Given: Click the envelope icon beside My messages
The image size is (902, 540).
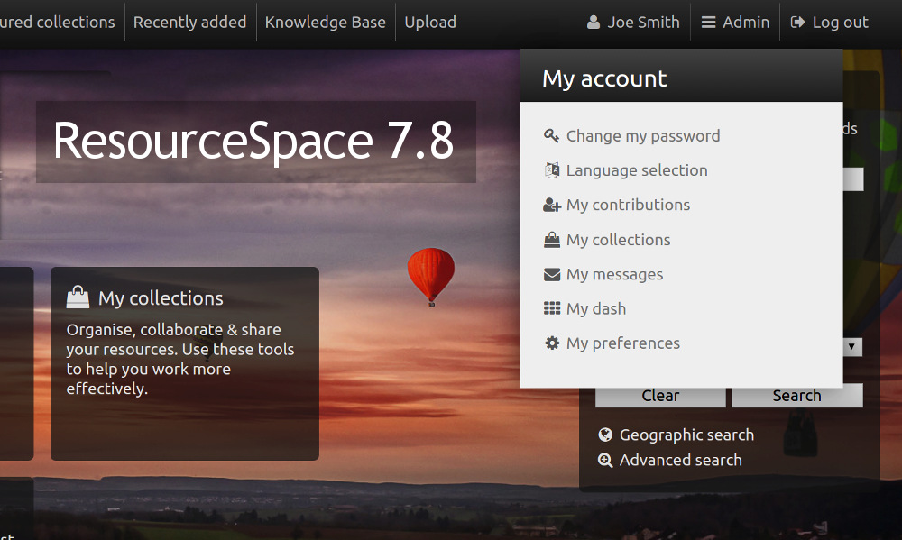Looking at the screenshot, I should (x=552, y=274).
